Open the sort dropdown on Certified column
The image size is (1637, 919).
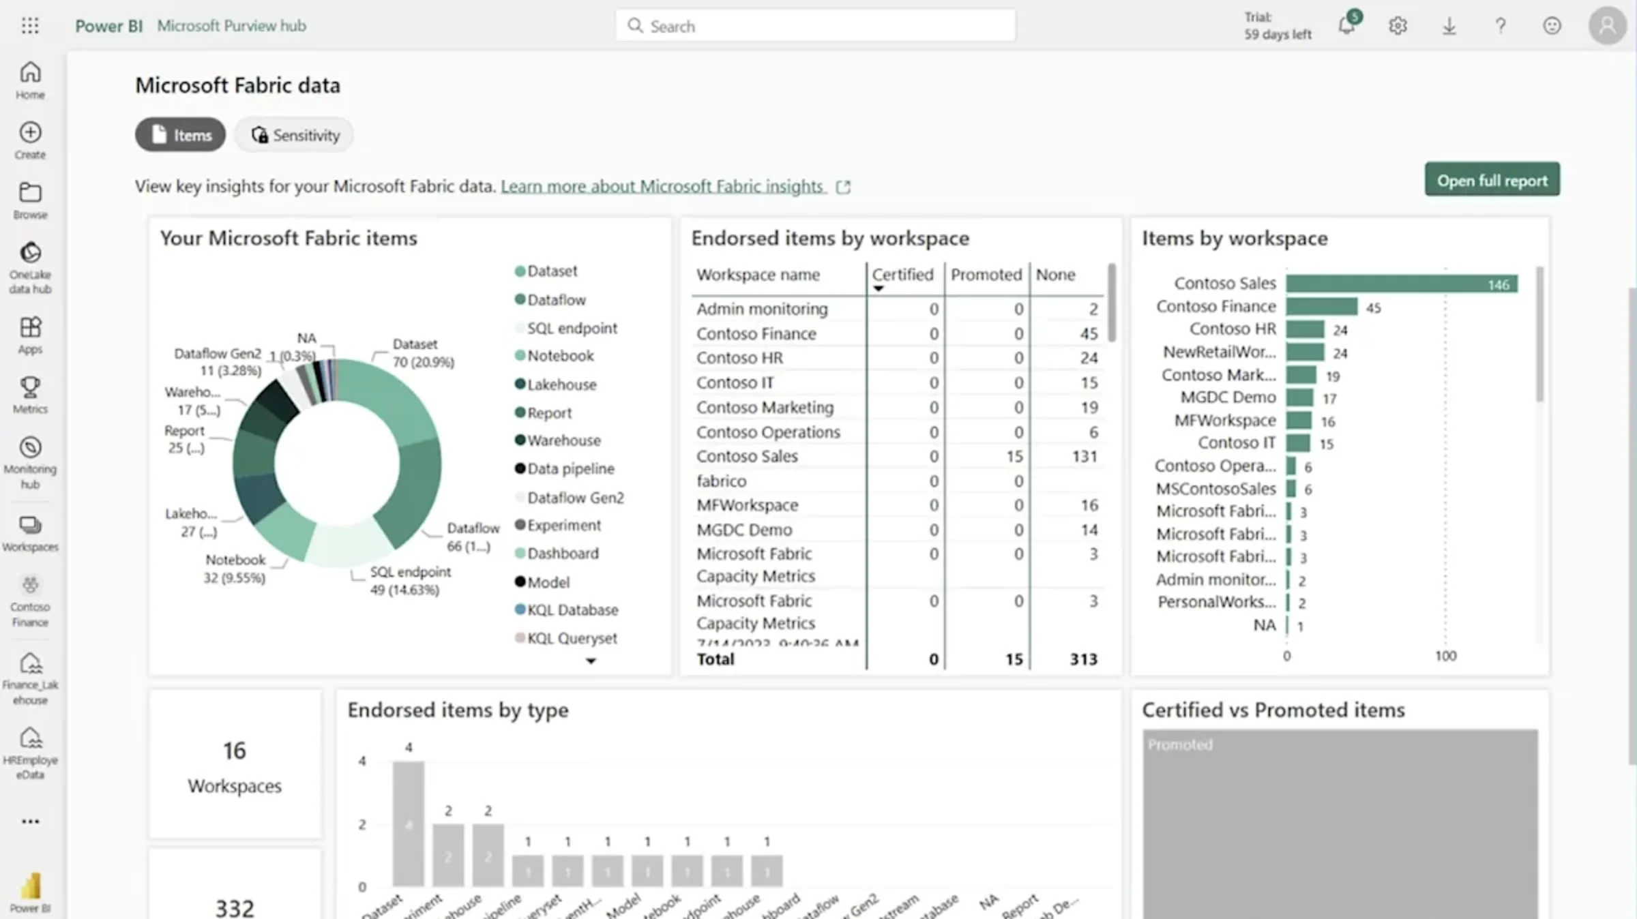click(x=879, y=288)
